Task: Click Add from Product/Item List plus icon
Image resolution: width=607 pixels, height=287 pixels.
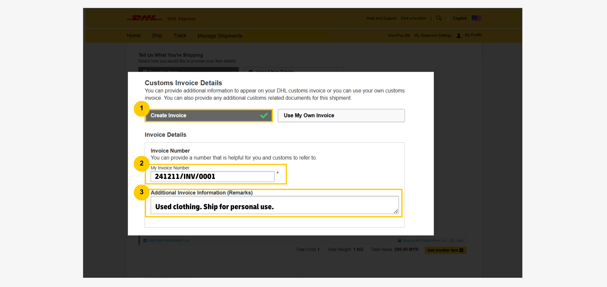Action: point(145,240)
